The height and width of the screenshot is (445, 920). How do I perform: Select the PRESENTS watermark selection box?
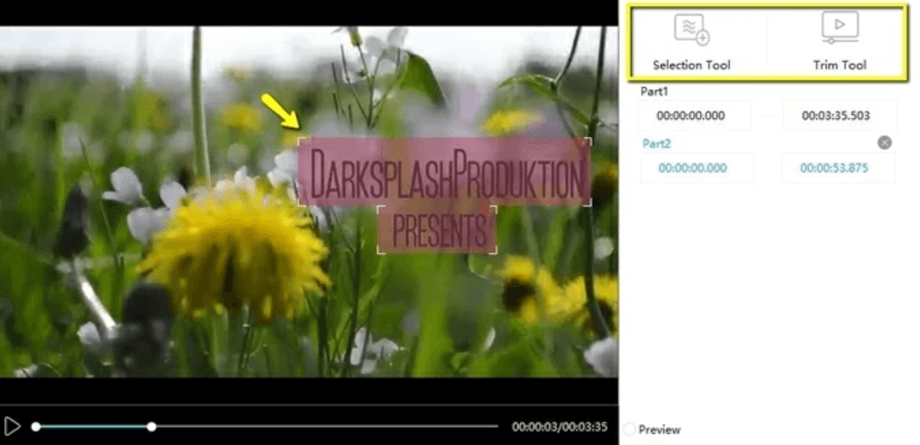click(x=437, y=229)
